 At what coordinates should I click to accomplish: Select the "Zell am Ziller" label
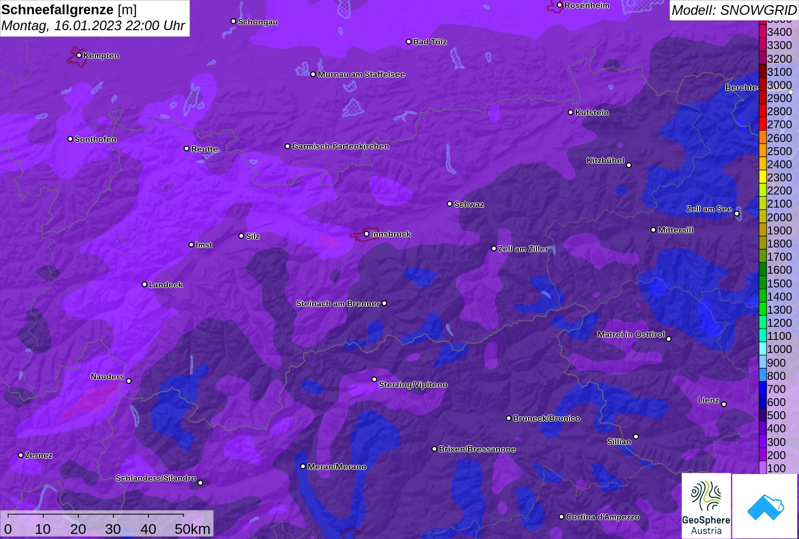click(523, 249)
